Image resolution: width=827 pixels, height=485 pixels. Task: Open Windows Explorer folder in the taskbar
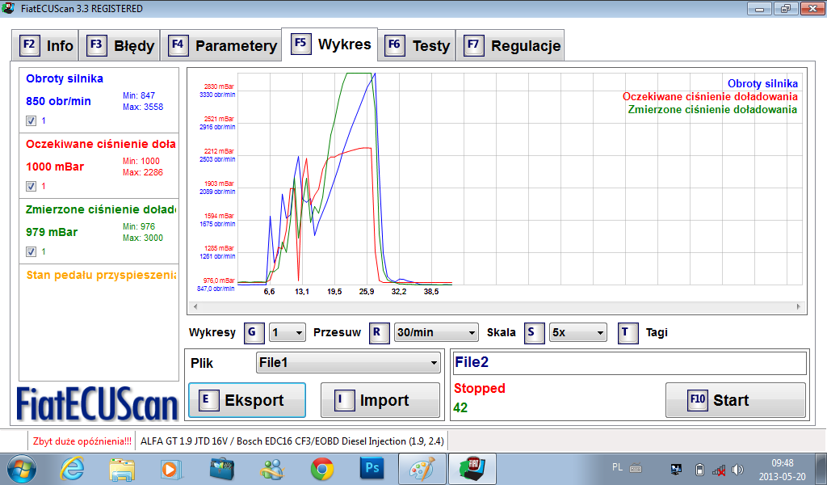click(x=122, y=469)
